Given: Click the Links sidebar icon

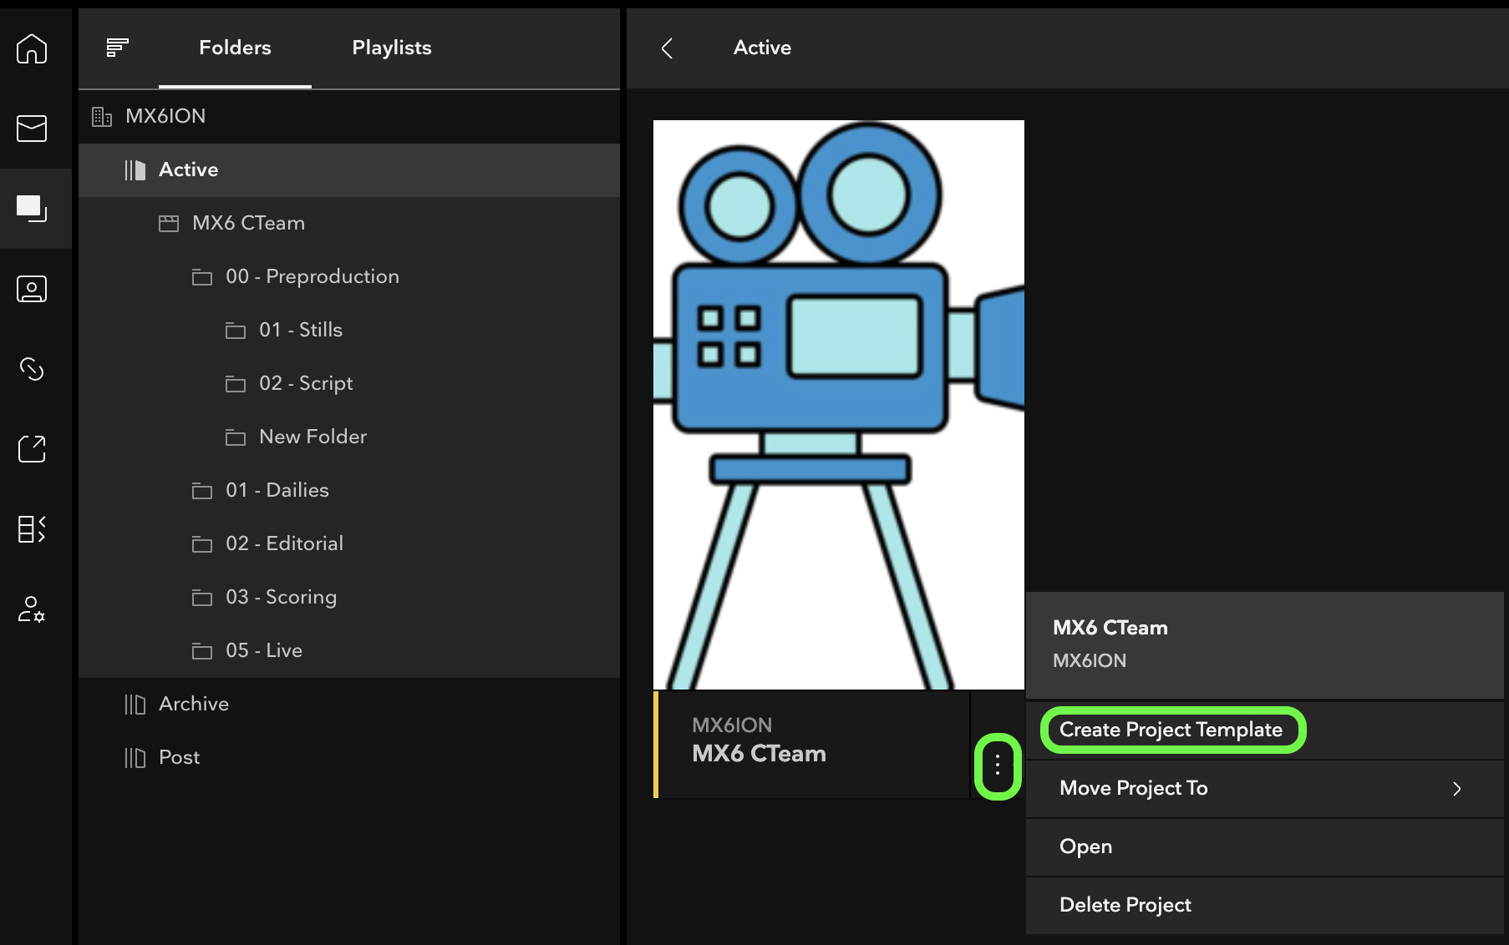Looking at the screenshot, I should 32,369.
